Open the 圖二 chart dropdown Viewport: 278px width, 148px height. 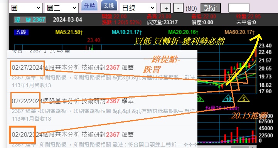pos(62,8)
